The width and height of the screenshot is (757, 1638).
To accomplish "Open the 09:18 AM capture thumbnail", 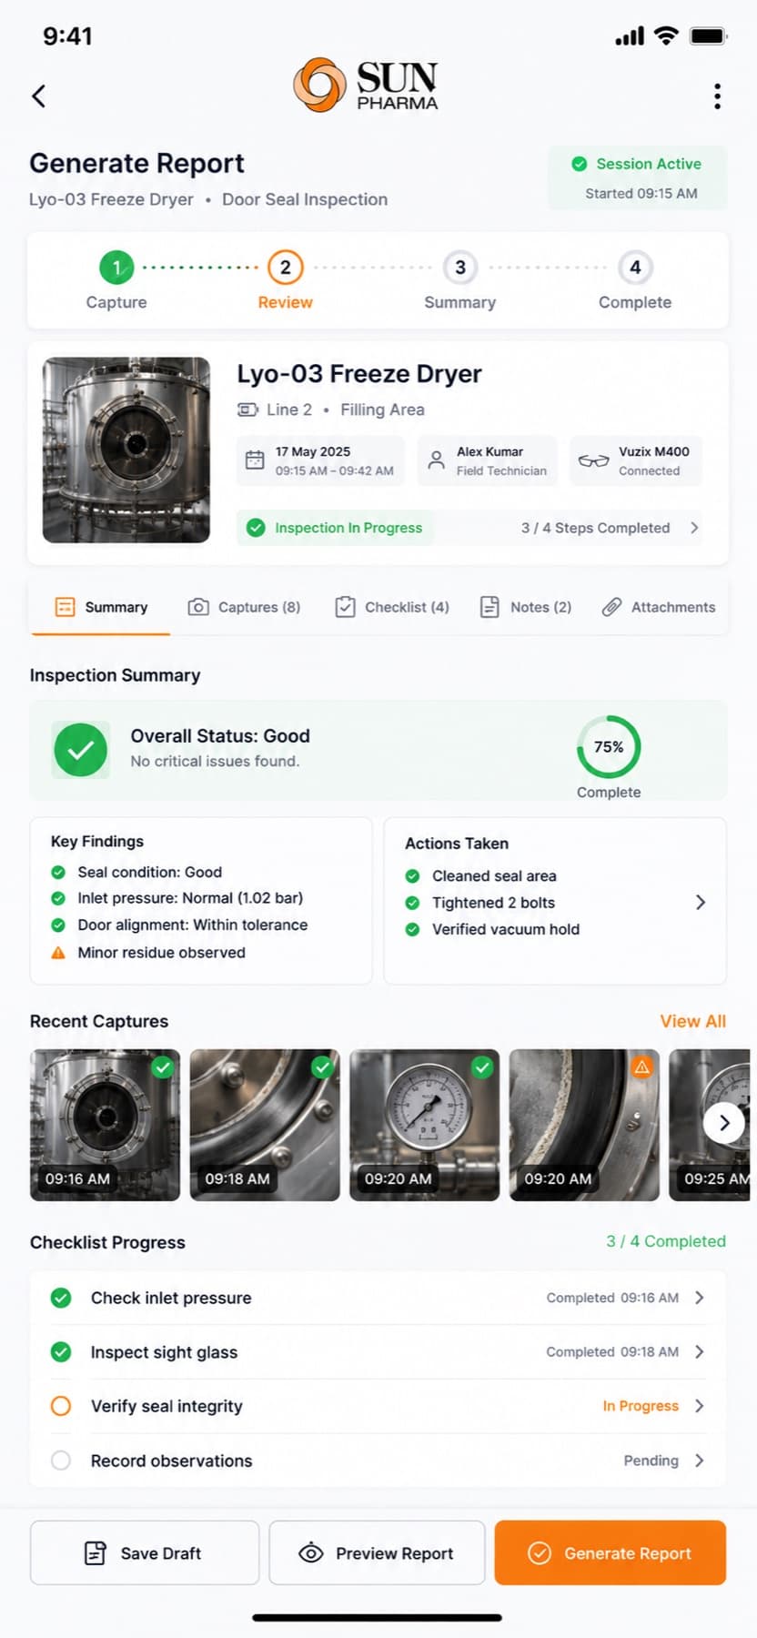I will pos(265,1125).
